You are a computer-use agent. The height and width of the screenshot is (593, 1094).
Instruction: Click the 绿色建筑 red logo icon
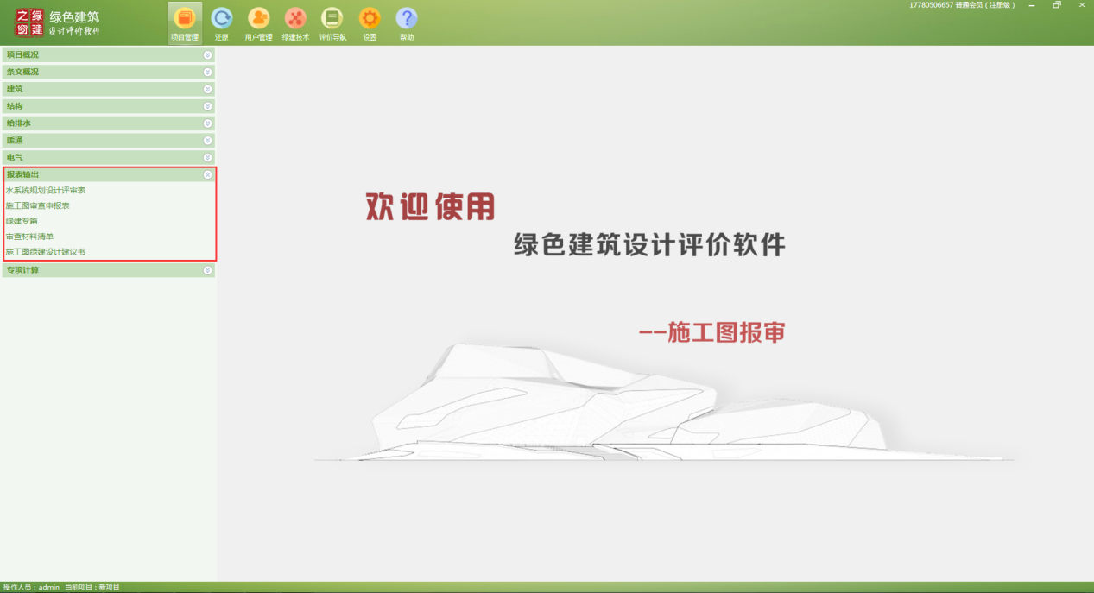click(x=29, y=23)
